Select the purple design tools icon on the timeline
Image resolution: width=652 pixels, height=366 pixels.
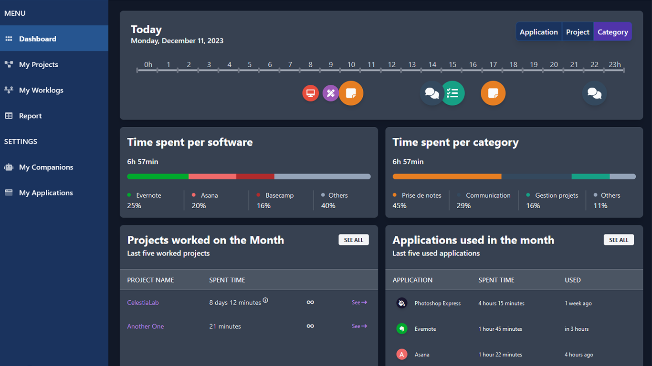[x=331, y=93]
